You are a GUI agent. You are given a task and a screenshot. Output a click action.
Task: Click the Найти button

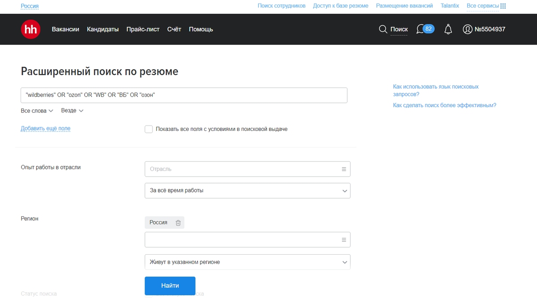[x=170, y=286]
